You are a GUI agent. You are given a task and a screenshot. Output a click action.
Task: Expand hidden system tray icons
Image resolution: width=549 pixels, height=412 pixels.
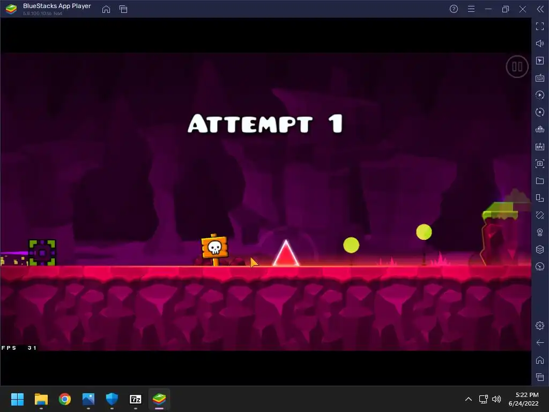[x=469, y=399]
